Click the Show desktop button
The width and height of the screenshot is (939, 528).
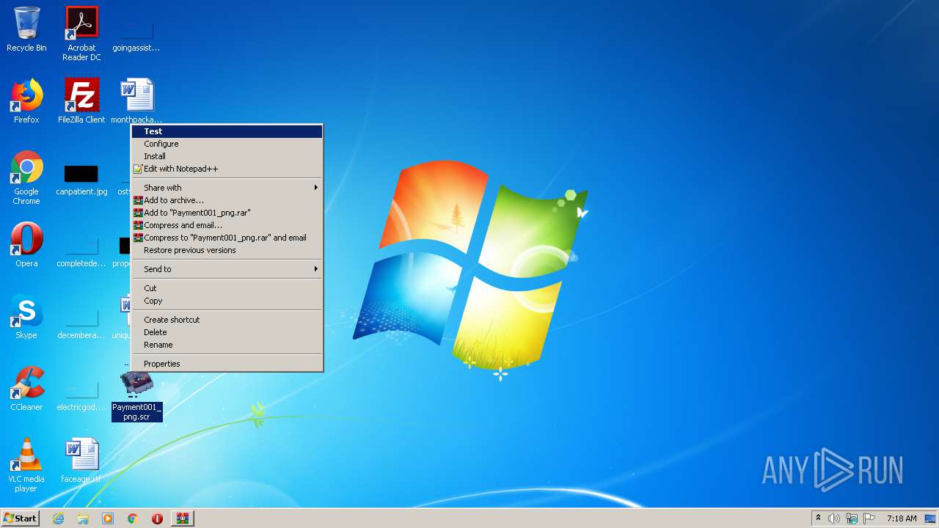(931, 518)
